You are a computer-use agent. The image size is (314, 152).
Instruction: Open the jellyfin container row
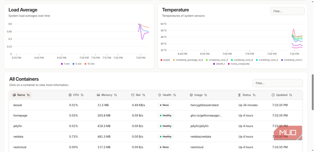(x=156, y=126)
